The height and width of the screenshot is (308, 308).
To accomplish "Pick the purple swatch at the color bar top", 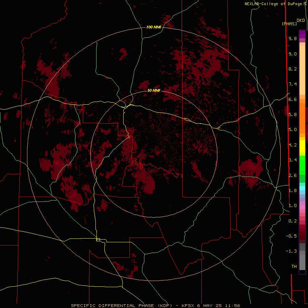I will click(x=302, y=34).
